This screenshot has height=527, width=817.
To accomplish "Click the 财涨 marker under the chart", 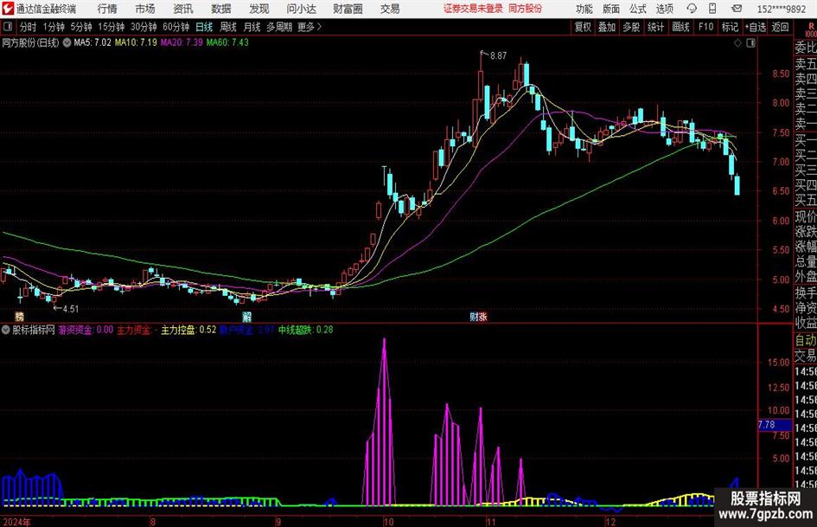I will coord(478,316).
